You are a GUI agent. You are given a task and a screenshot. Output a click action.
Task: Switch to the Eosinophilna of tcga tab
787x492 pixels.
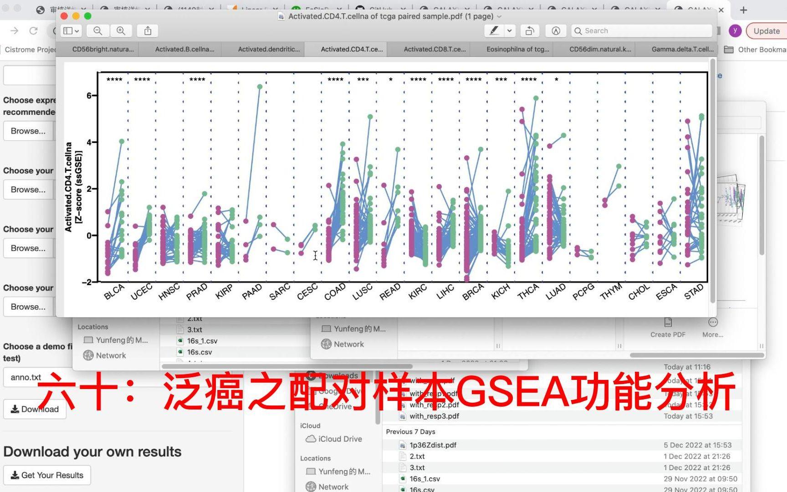tap(515, 49)
